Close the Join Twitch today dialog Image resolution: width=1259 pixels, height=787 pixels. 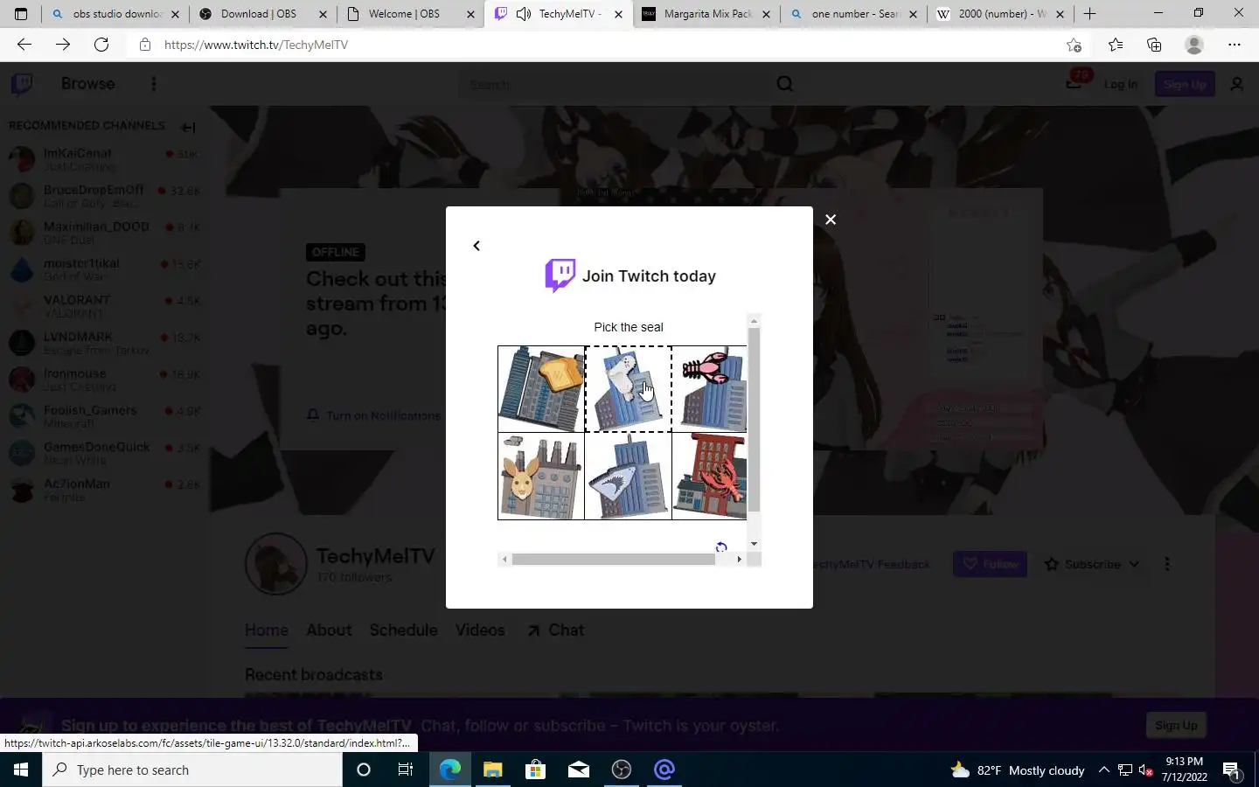831,219
